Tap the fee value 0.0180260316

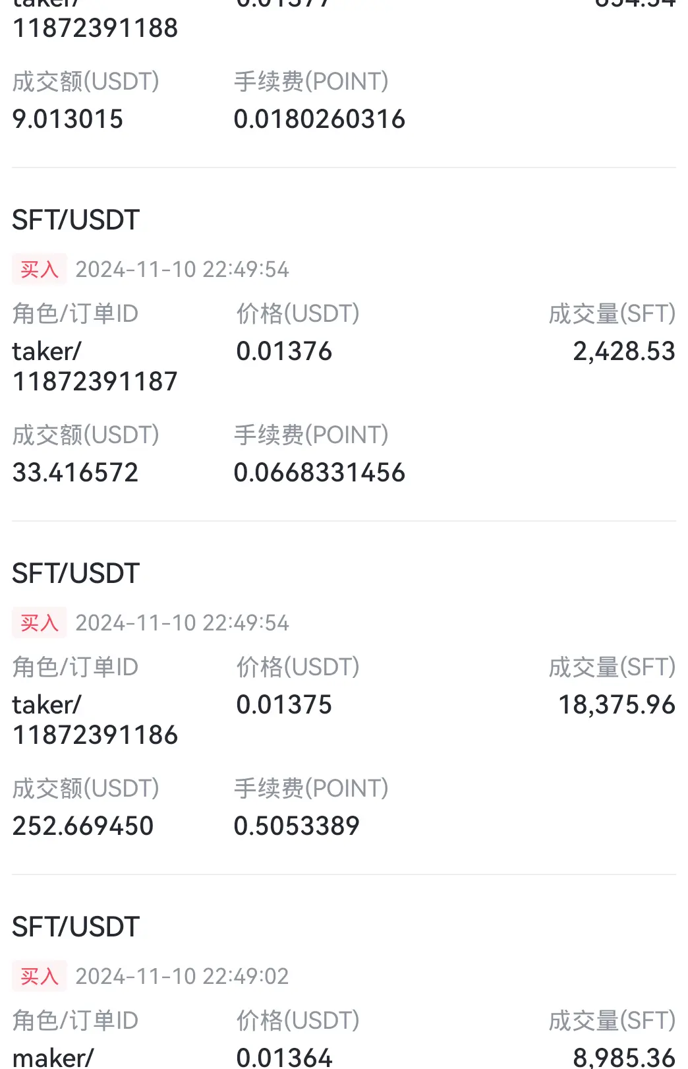tap(320, 119)
